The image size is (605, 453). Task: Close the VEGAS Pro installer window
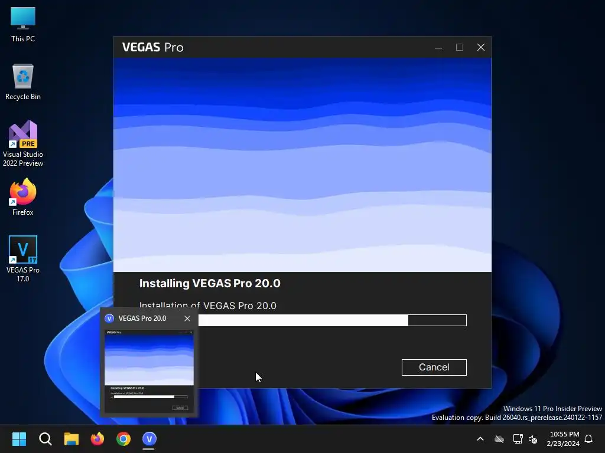[x=481, y=47]
